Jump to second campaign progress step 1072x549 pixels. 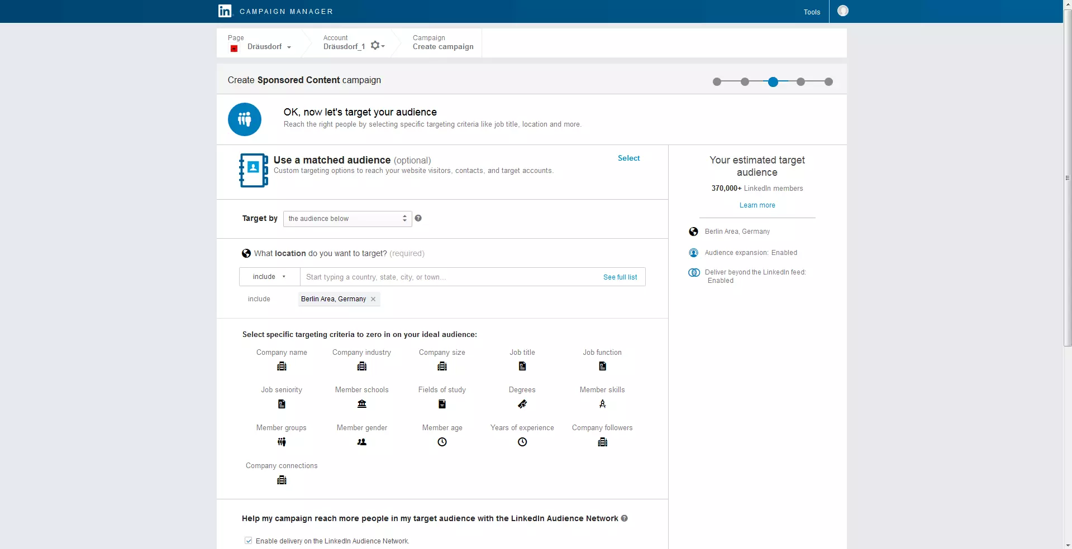coord(745,82)
